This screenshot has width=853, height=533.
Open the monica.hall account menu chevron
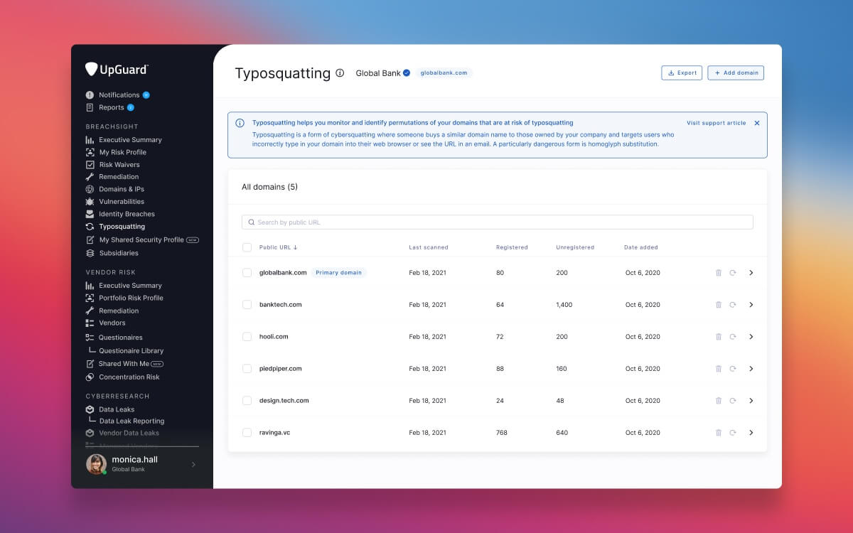(193, 464)
